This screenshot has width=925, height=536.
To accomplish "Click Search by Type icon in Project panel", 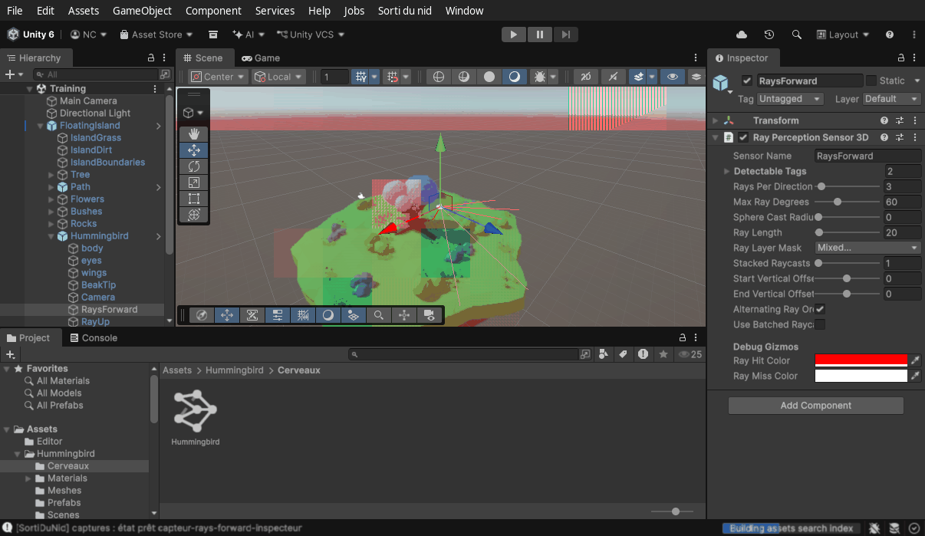I will click(604, 354).
